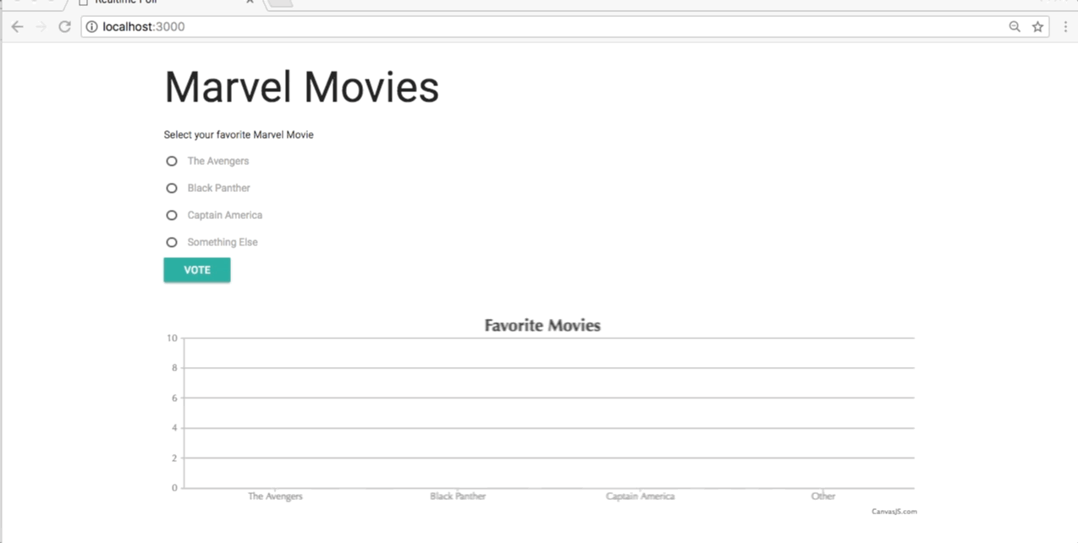
Task: Pick the Captain America radio button
Action: coord(172,215)
